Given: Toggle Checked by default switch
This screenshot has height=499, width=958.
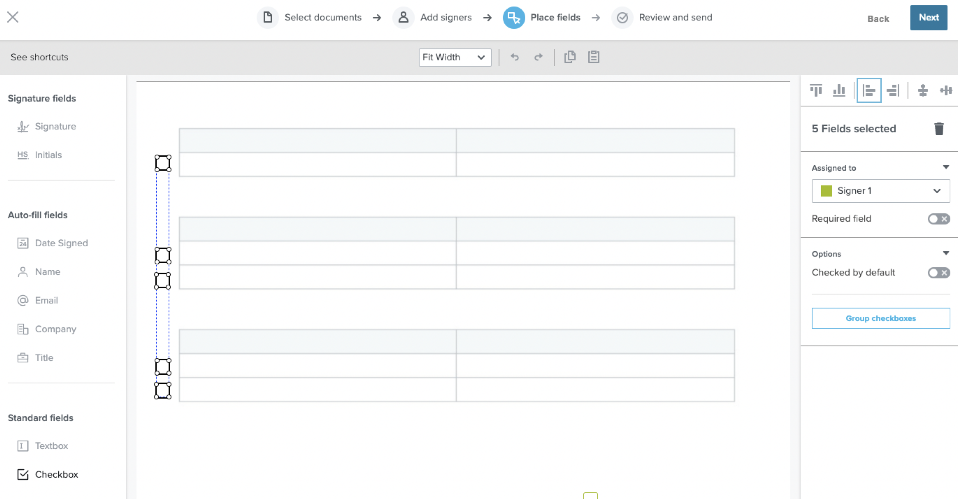Looking at the screenshot, I should [x=939, y=273].
